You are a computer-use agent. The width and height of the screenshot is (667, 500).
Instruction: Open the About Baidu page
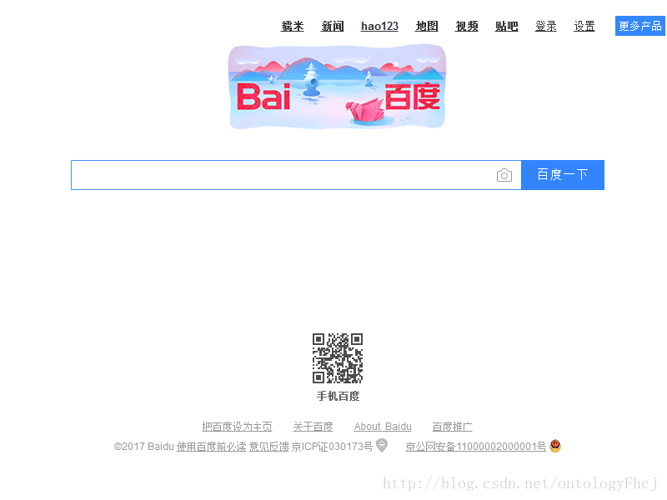pyautogui.click(x=383, y=426)
